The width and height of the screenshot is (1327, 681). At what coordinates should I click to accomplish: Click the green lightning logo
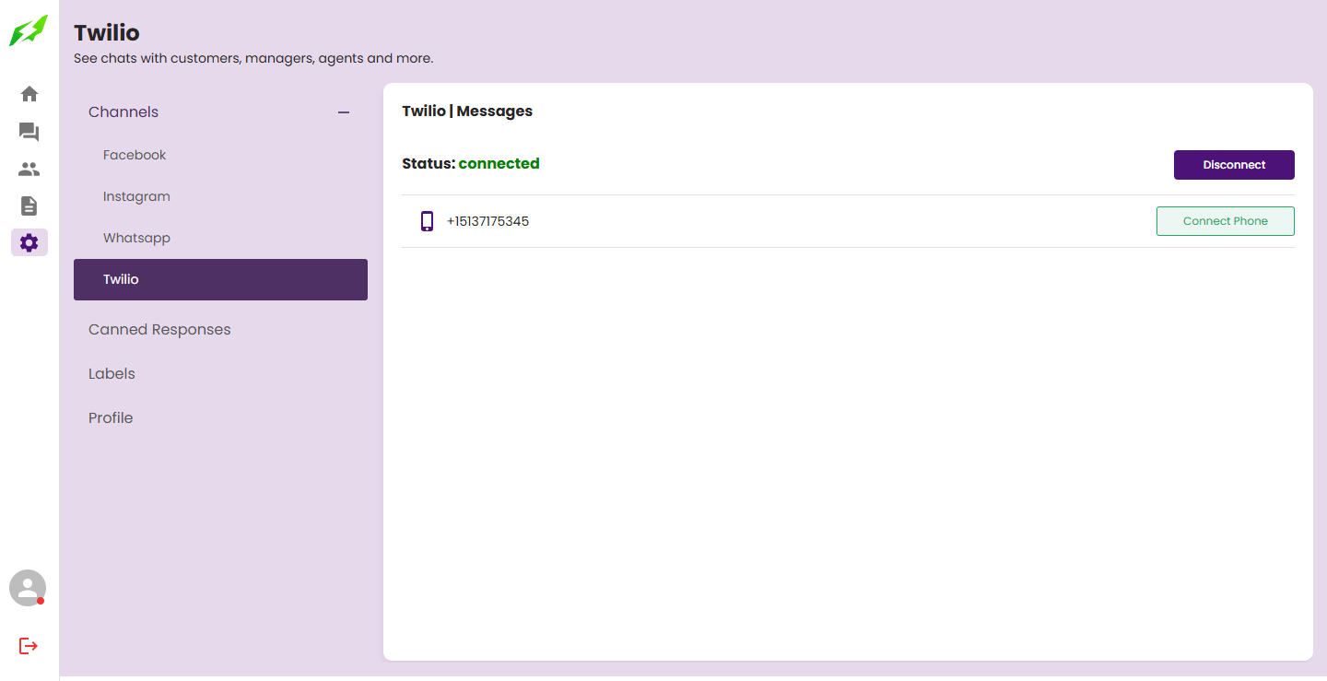point(29,30)
